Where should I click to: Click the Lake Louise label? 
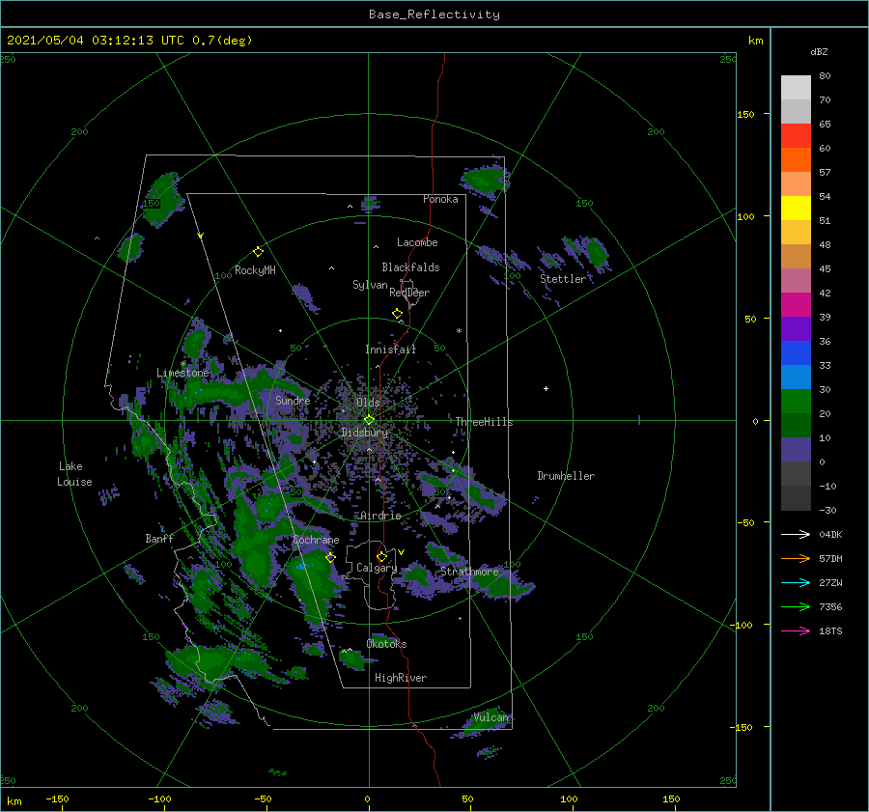coord(74,474)
